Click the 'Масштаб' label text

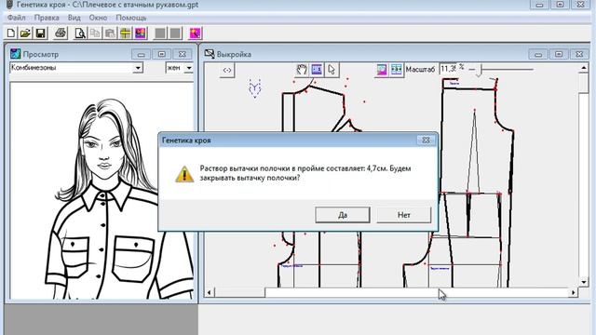coord(420,70)
